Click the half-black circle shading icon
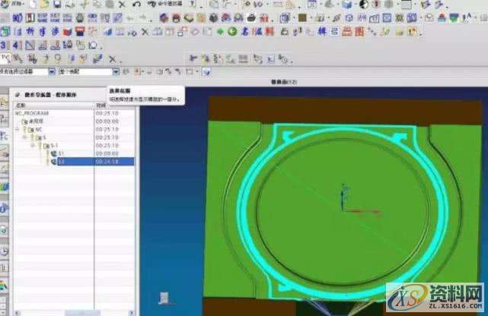This screenshot has height=316, width=488. (x=362, y=5)
